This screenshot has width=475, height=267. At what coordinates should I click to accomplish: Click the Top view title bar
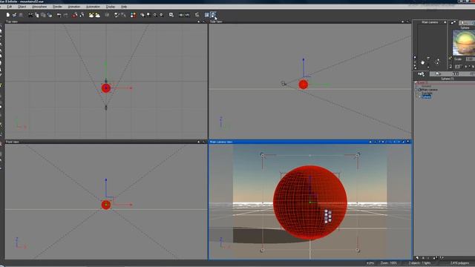tap(106, 22)
